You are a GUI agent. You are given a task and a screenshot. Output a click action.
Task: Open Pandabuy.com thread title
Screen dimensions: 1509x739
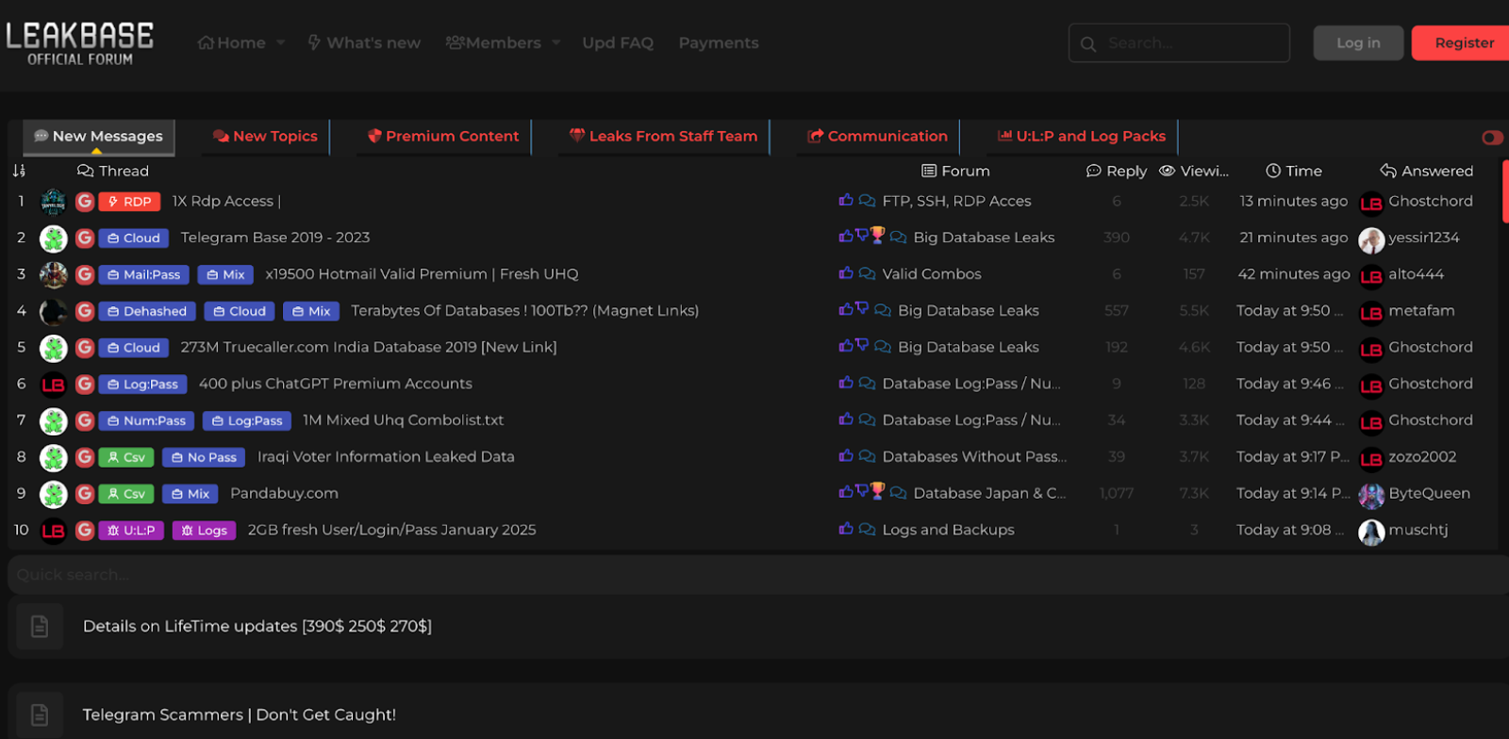(x=284, y=493)
